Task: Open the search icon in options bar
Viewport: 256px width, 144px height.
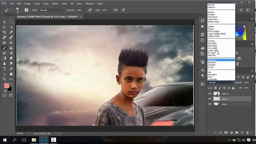Action: click(241, 10)
